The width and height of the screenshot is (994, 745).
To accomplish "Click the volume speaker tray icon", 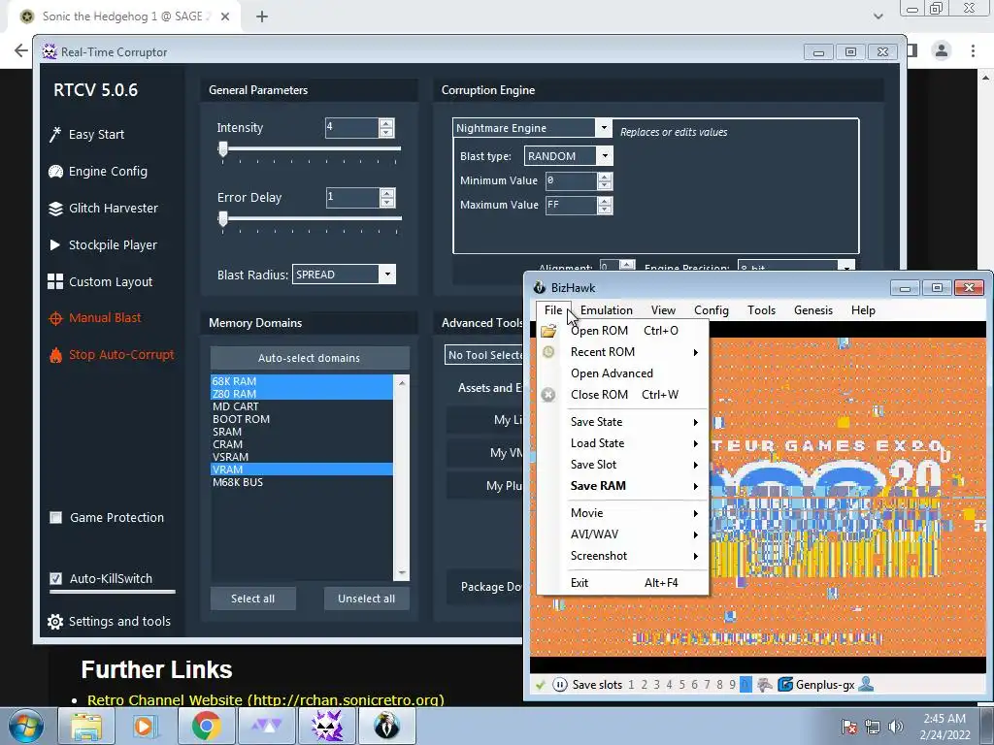I will coord(896,727).
